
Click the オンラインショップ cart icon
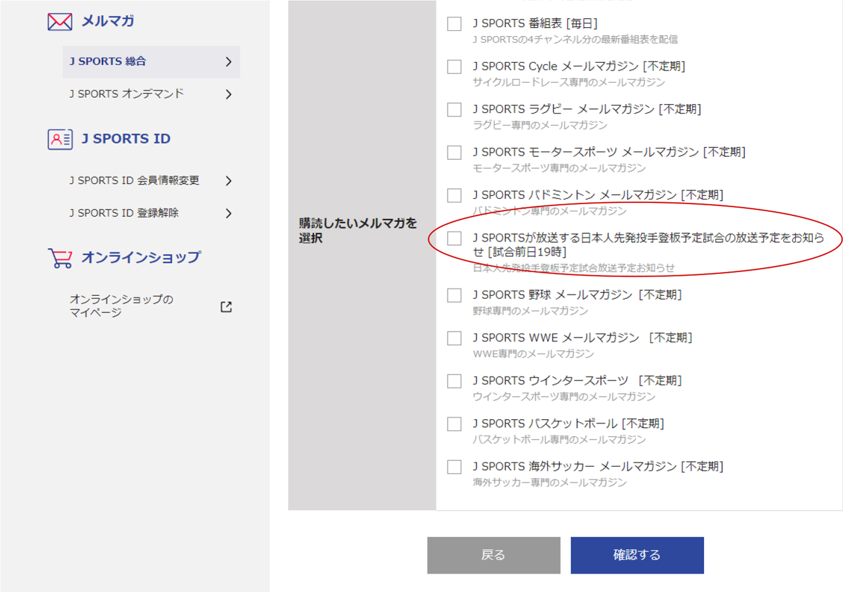pyautogui.click(x=60, y=258)
